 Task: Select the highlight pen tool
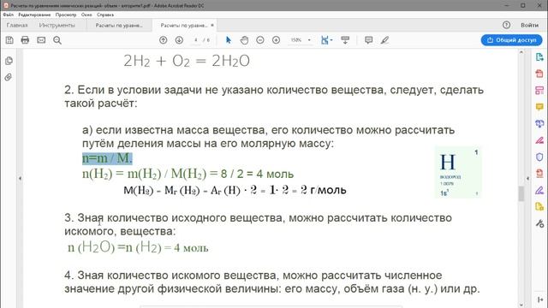(x=384, y=40)
